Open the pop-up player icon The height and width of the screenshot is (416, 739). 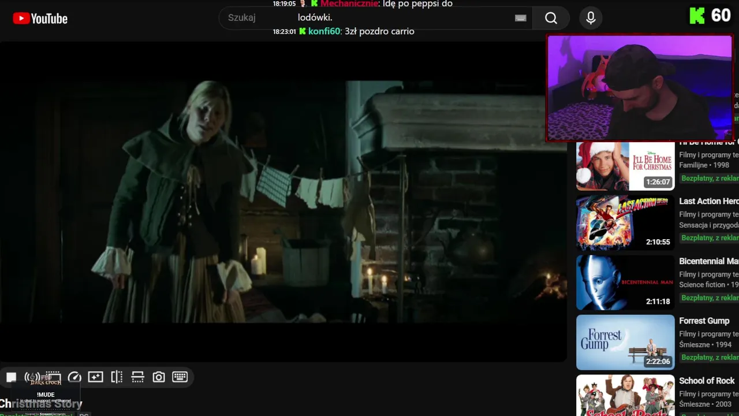click(53, 377)
